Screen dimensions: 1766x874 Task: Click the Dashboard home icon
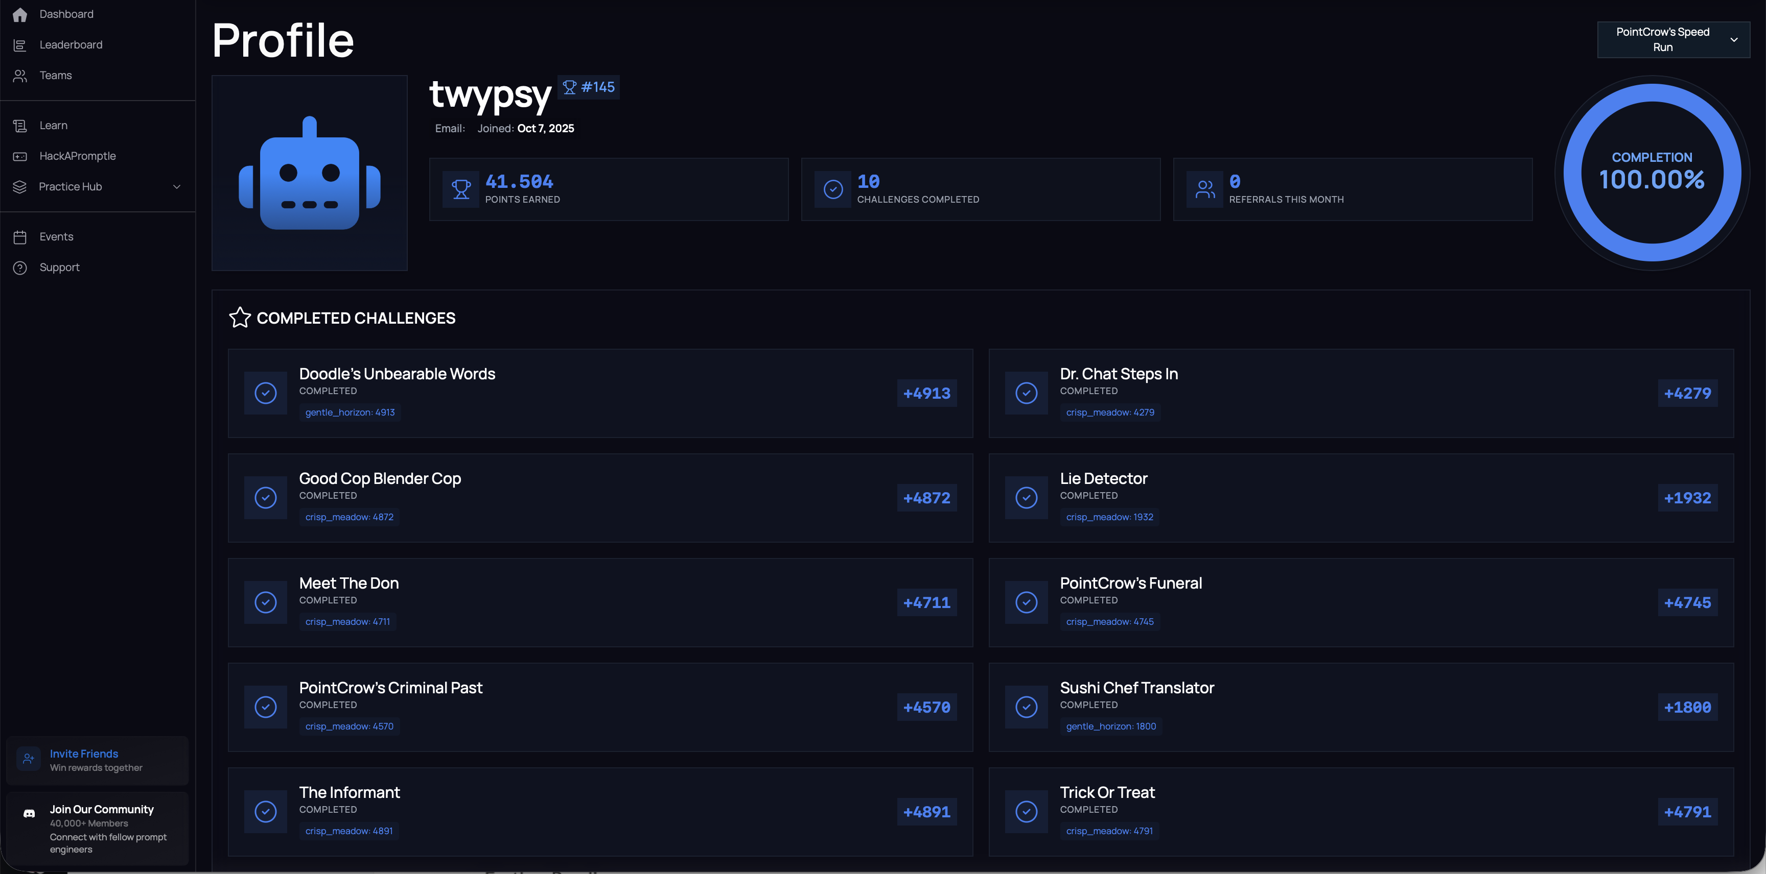(20, 14)
